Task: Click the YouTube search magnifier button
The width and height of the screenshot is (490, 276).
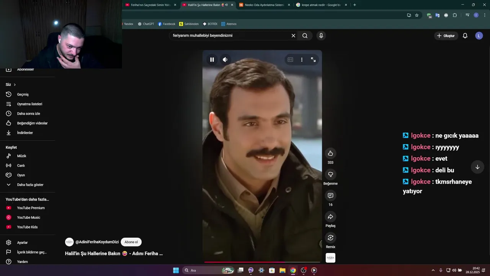Action: 305,36
